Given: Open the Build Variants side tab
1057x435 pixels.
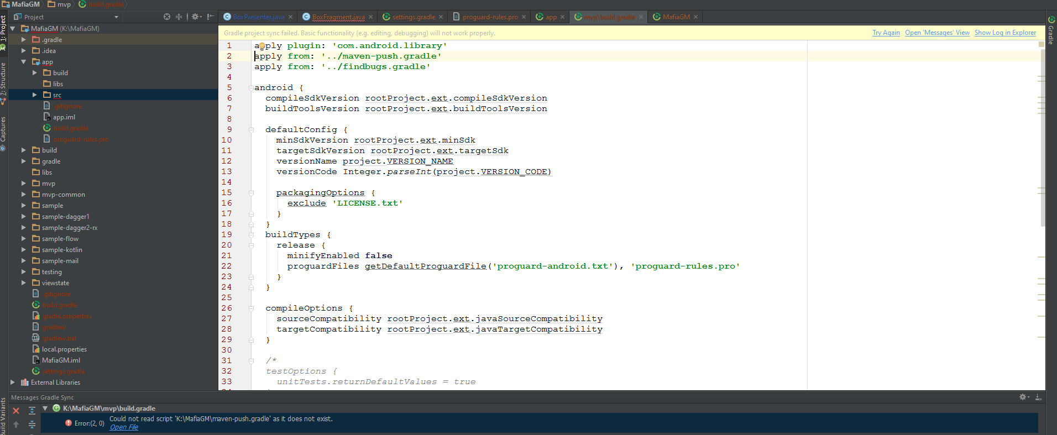Looking at the screenshot, I should (3, 417).
